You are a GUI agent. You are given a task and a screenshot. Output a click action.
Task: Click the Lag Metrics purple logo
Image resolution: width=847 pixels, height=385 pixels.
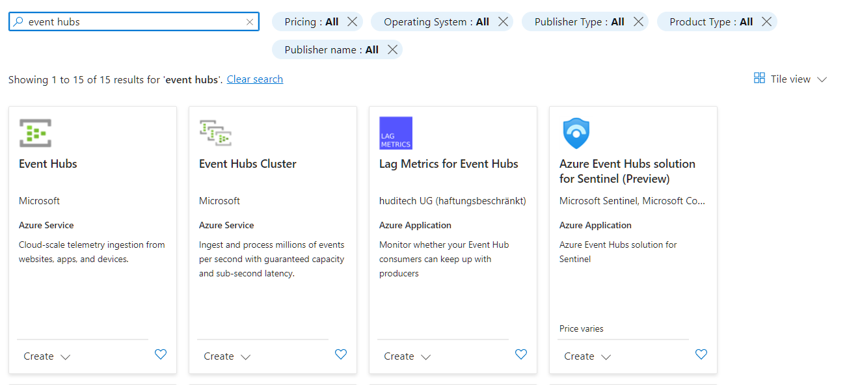tap(396, 133)
